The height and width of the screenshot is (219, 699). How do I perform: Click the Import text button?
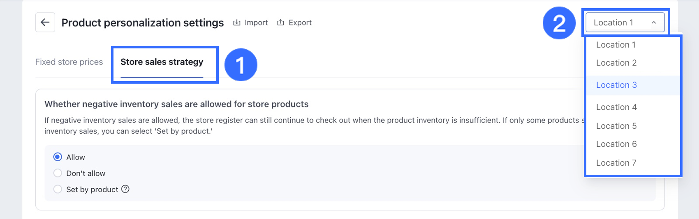coord(256,23)
